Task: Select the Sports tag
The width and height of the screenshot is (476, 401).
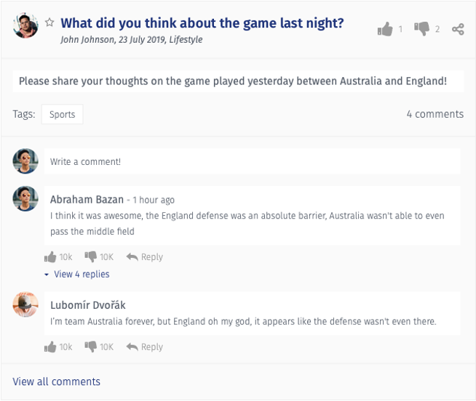Action: 63,114
